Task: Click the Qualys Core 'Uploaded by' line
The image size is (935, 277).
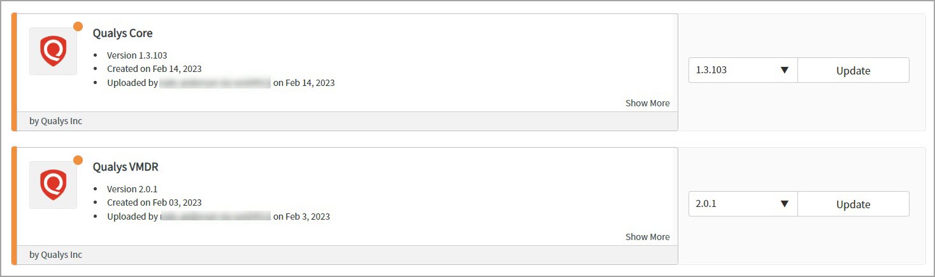Action: coord(220,83)
